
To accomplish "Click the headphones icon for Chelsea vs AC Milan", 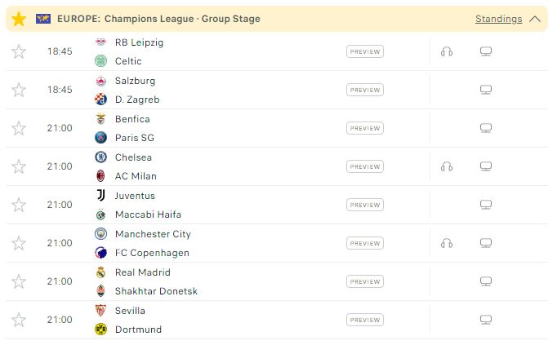I will pos(447,166).
